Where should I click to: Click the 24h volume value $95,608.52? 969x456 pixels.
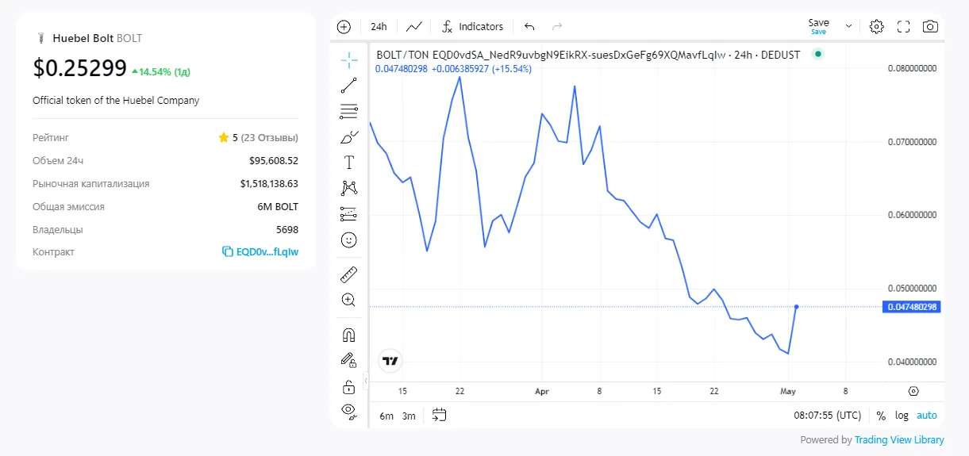tap(274, 161)
